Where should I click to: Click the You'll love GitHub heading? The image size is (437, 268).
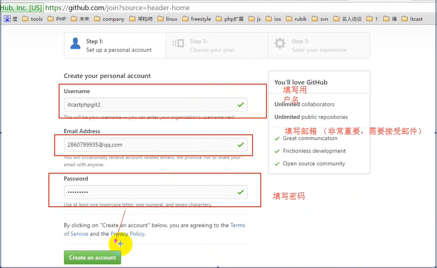coord(301,82)
